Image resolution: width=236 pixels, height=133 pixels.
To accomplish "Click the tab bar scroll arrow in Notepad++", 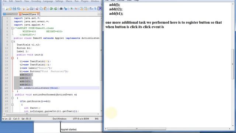I will pyautogui.click(x=99, y=14).
